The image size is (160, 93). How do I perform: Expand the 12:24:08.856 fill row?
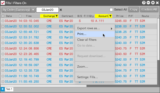coord(3,49)
